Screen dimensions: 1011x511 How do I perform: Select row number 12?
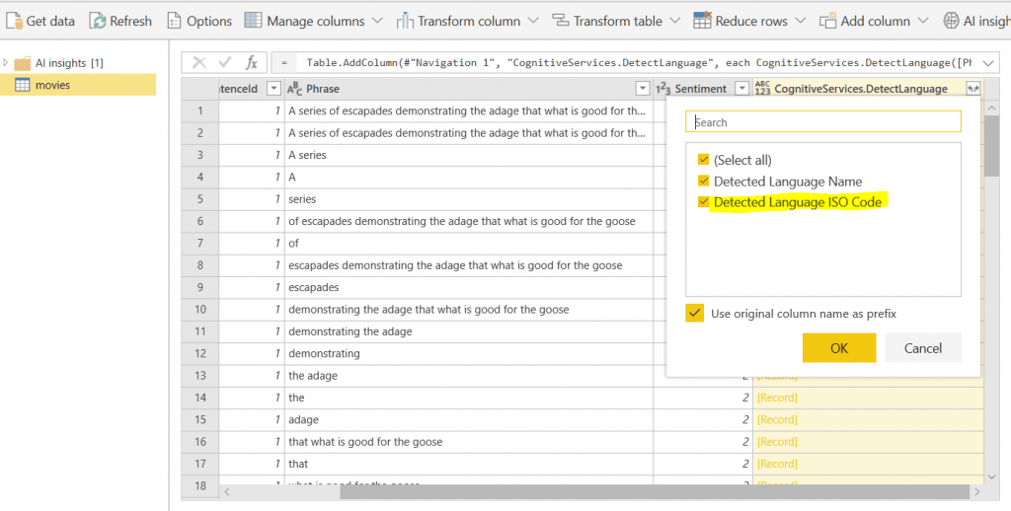point(199,353)
